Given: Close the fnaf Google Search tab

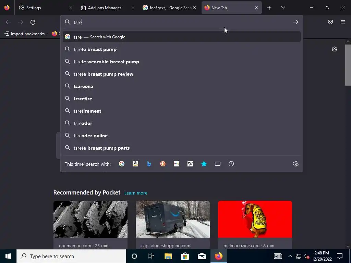Looking at the screenshot, I should pyautogui.click(x=195, y=8).
